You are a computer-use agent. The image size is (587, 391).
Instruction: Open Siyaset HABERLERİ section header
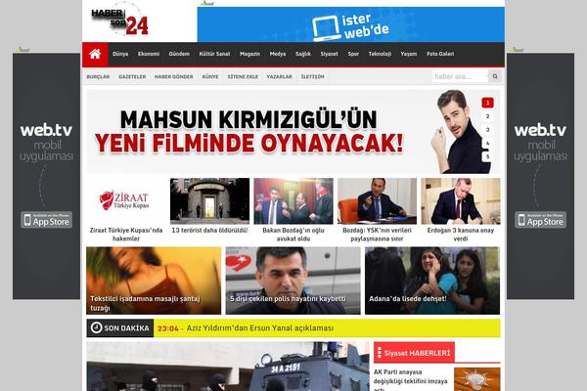pos(414,353)
